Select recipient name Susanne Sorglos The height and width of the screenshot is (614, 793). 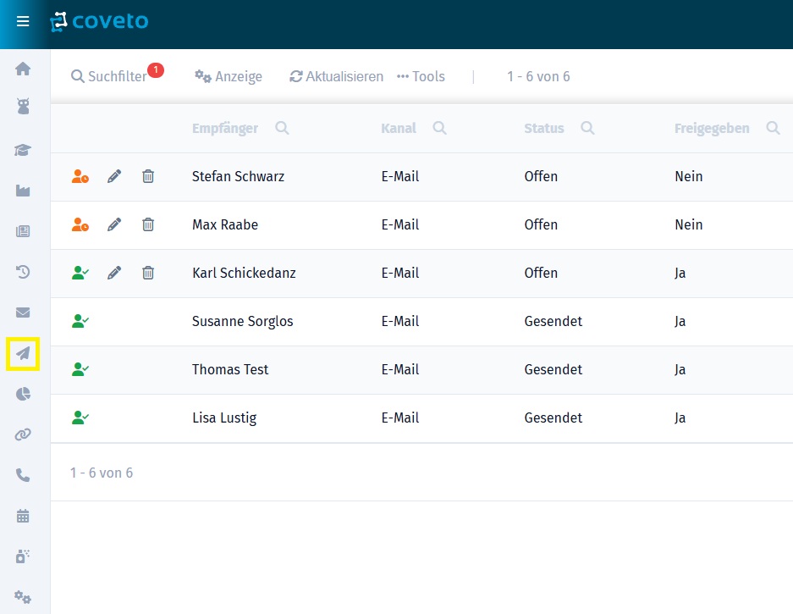pos(243,322)
